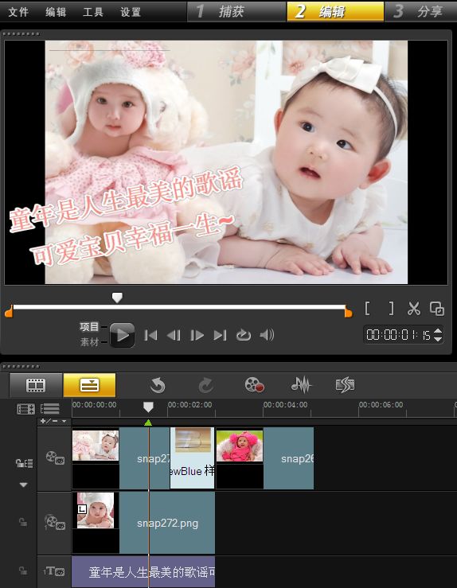
Task: Click the preview title text 可爱宝贝幸福一生
Action: (133, 241)
